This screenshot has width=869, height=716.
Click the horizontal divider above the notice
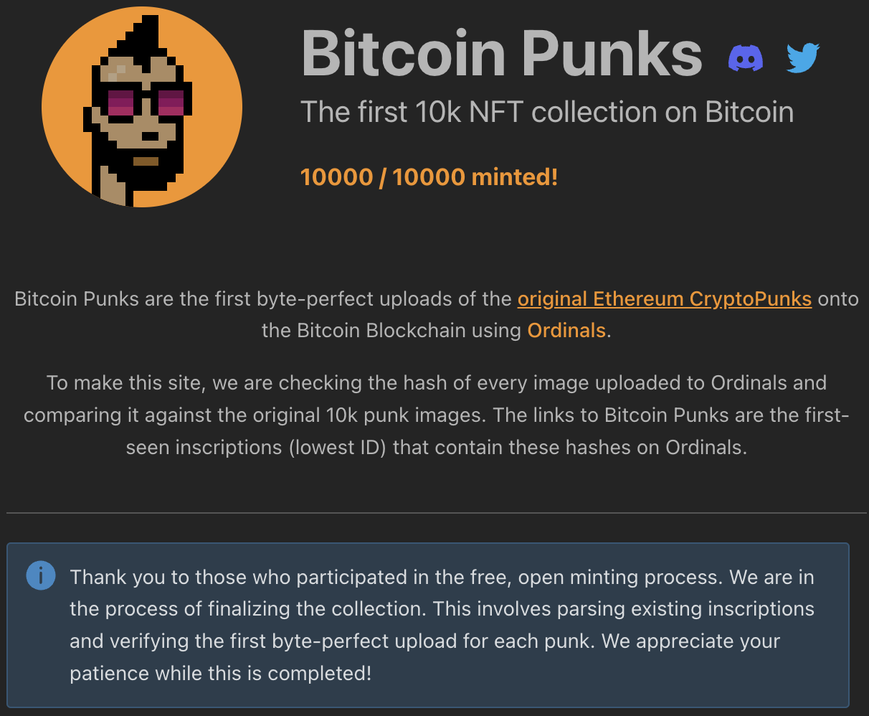434,512
